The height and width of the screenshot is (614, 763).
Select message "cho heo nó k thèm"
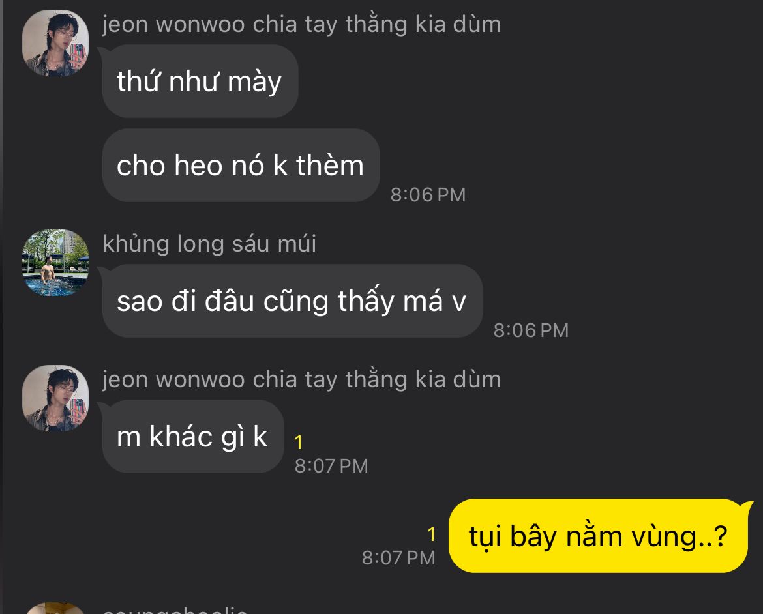[241, 166]
